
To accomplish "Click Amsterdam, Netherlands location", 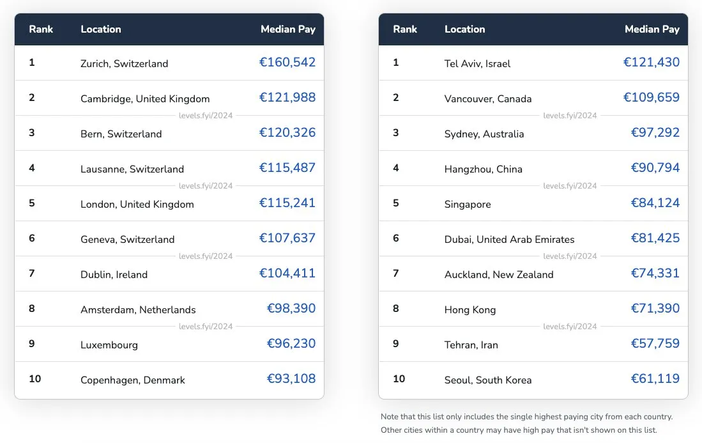I will coord(139,309).
